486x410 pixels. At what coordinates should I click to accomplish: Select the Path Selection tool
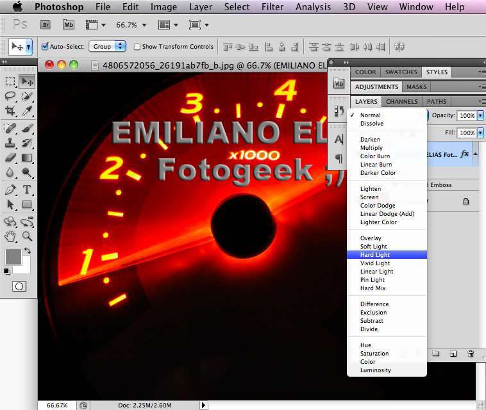coord(10,204)
